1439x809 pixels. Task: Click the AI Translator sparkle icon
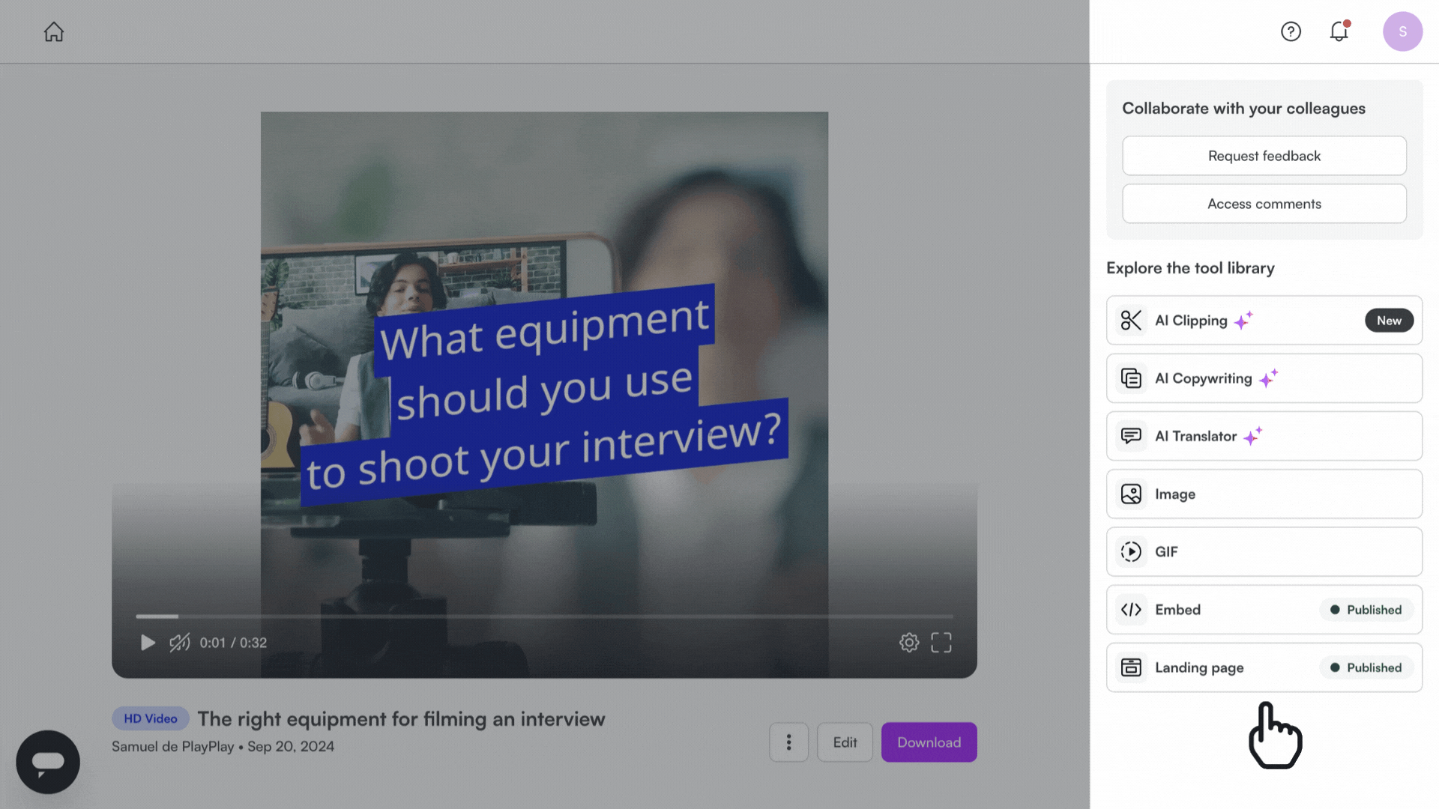pos(1252,436)
